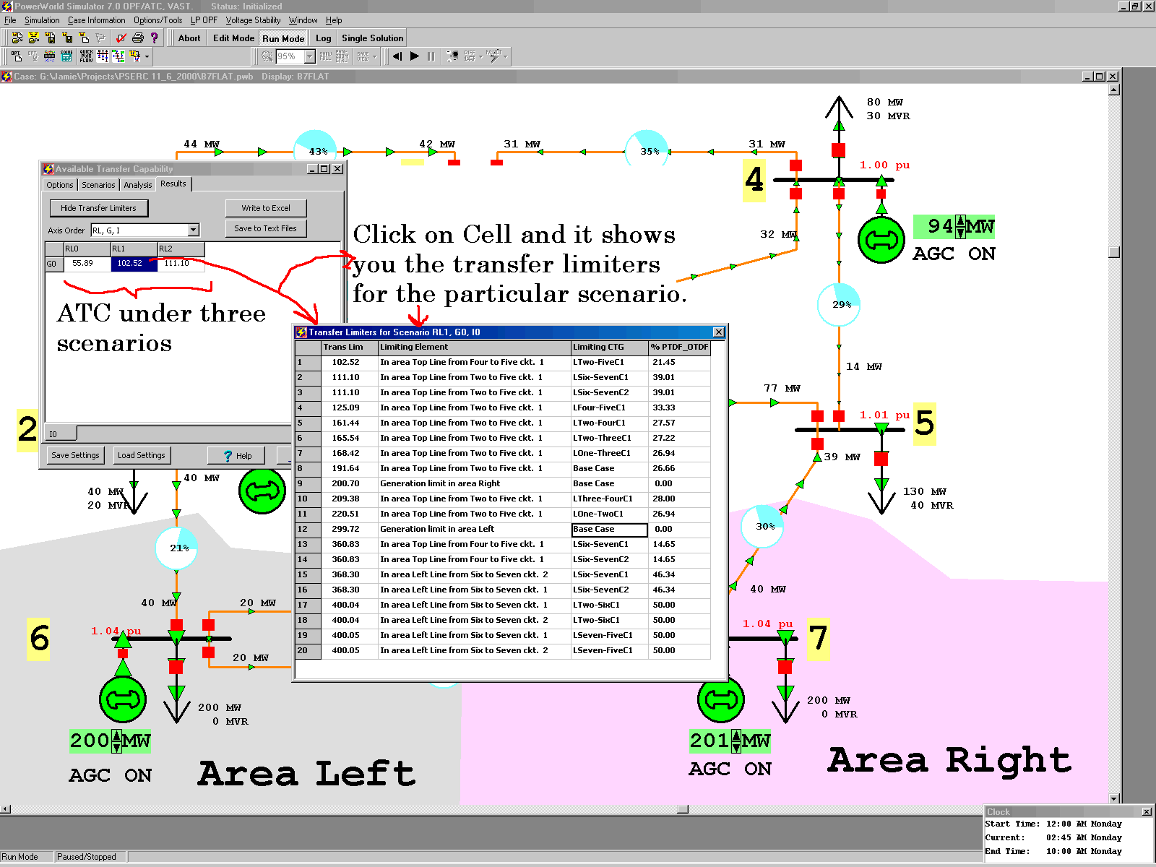Expand the zoom percentage dropdown
1156x867 pixels.
coord(310,56)
